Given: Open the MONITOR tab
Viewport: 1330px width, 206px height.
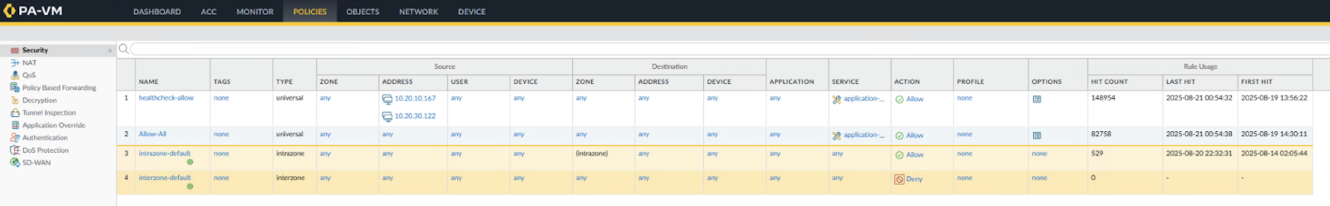Looking at the screenshot, I should point(254,11).
